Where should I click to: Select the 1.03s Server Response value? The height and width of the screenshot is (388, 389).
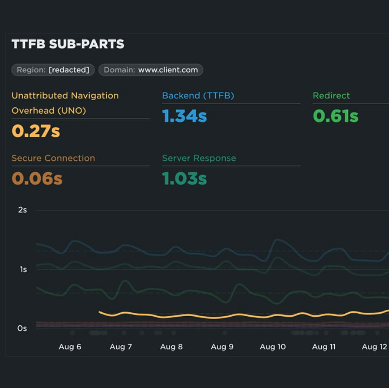coord(184,179)
